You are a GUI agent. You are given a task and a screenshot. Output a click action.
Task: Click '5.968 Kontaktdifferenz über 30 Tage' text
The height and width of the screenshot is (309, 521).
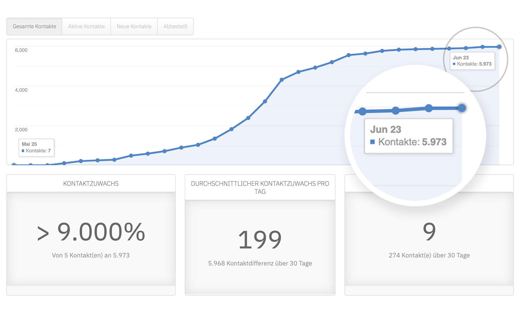[x=260, y=263]
